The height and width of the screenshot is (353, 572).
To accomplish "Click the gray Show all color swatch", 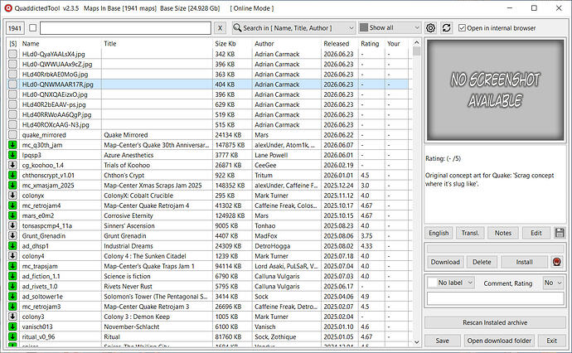I will click(364, 27).
